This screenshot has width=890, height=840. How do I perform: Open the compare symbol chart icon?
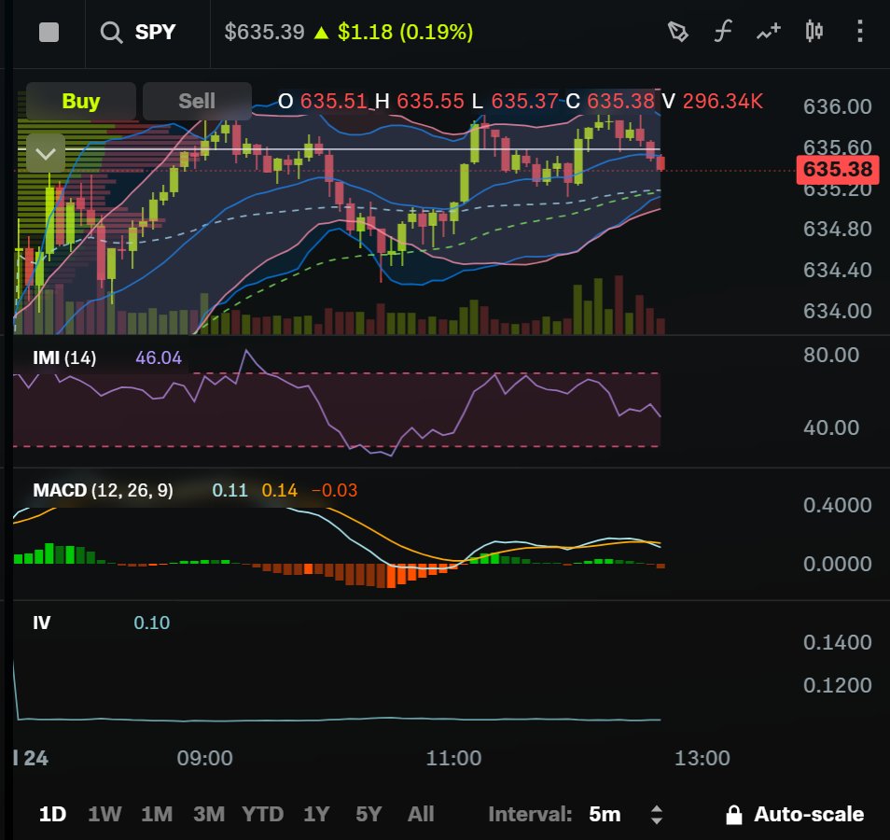point(769,32)
